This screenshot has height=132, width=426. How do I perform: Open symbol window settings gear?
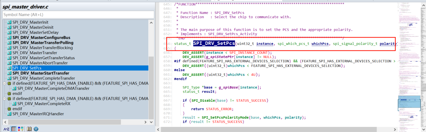pos(36,129)
